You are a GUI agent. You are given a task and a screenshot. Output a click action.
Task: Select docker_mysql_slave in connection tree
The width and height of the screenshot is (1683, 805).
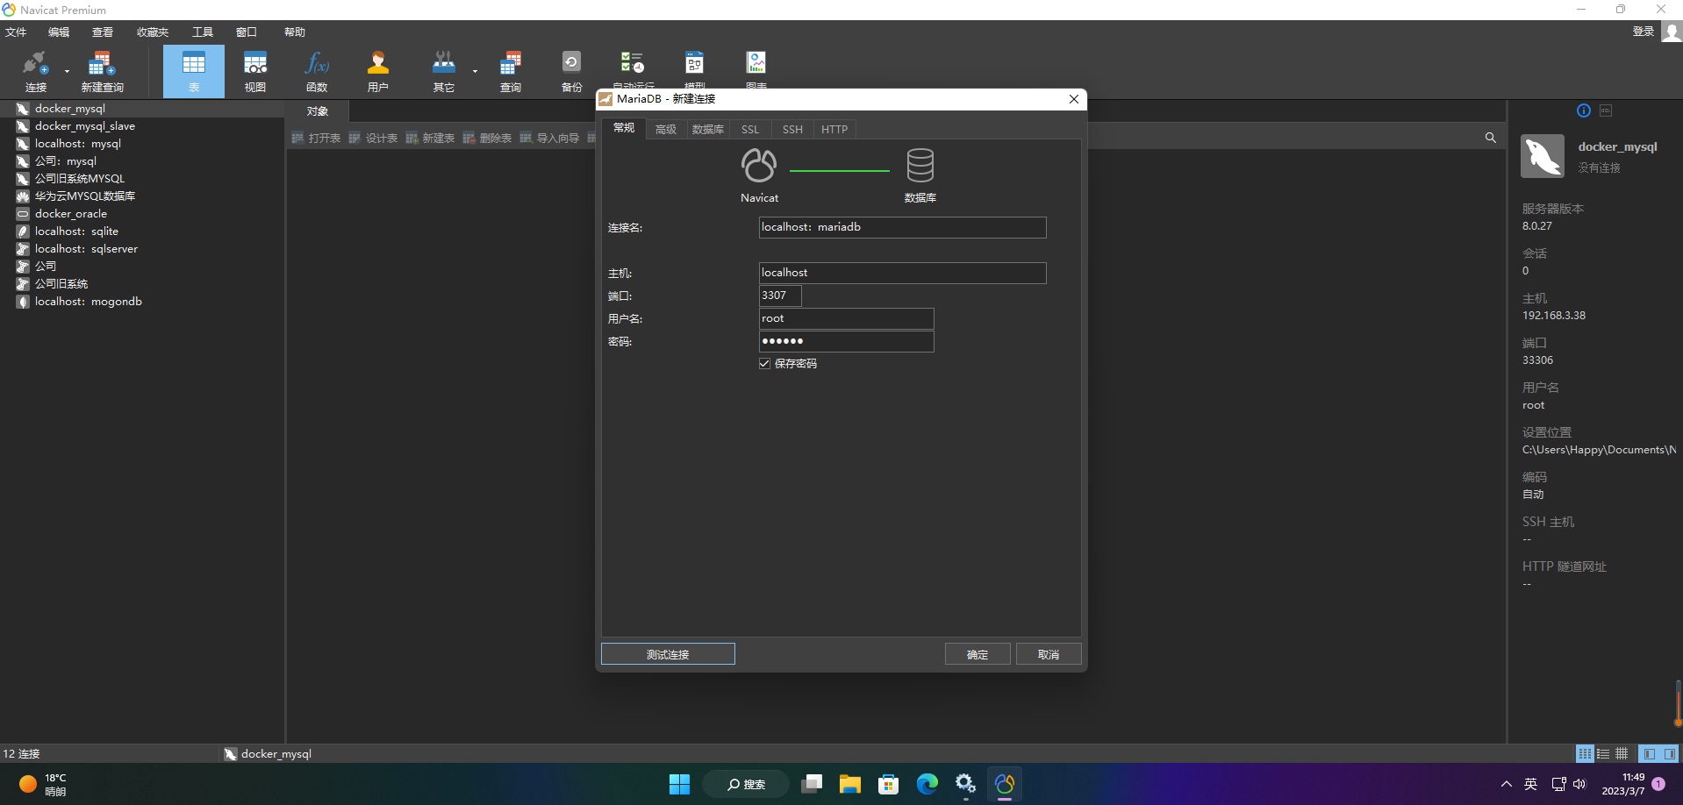point(85,126)
